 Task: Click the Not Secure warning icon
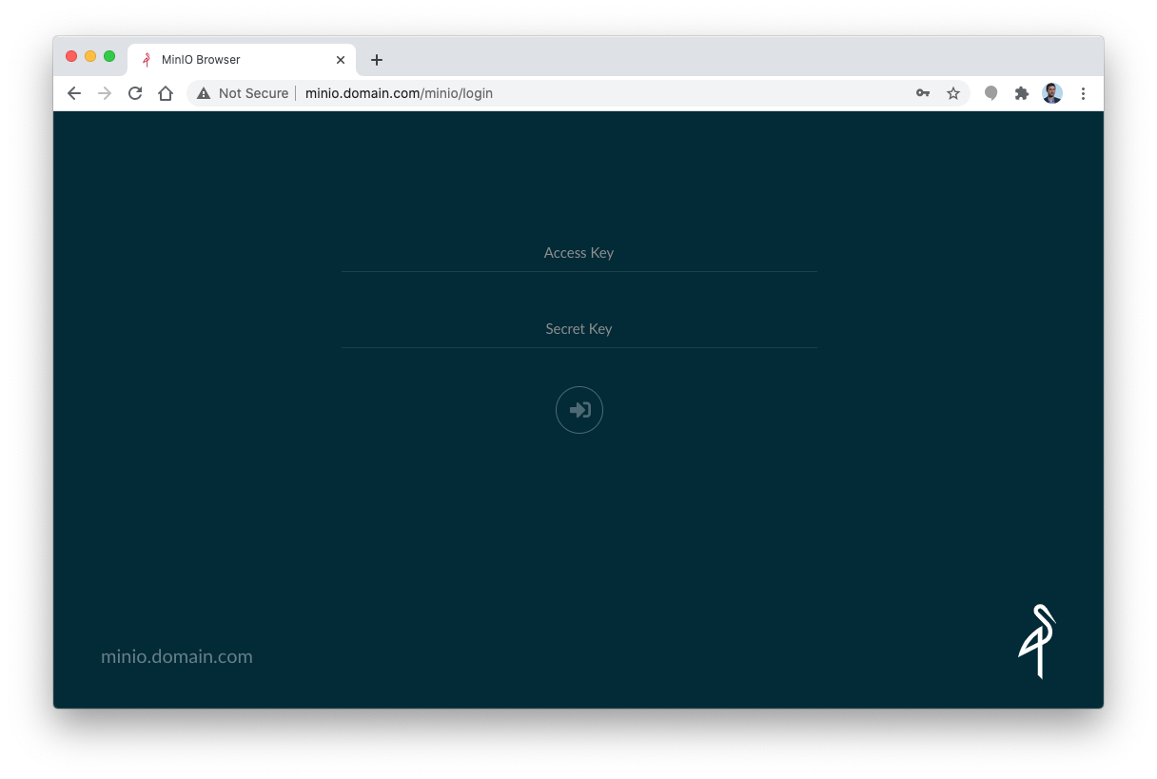coord(204,93)
